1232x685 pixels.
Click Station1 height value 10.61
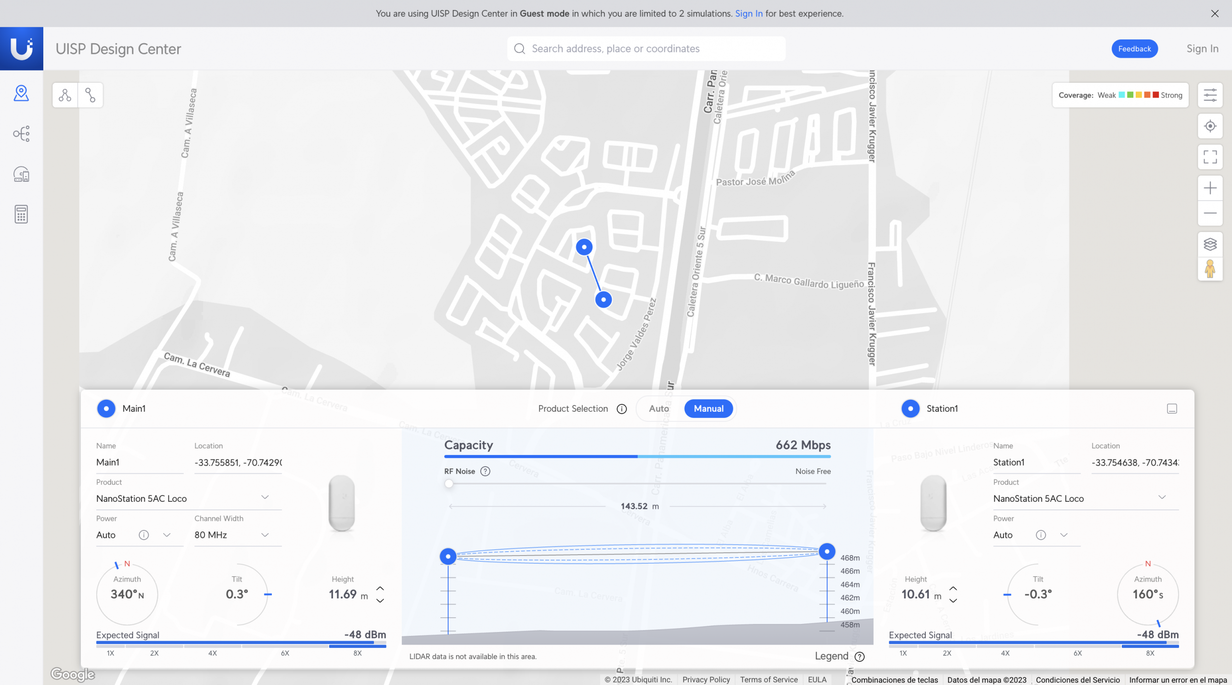(x=915, y=595)
